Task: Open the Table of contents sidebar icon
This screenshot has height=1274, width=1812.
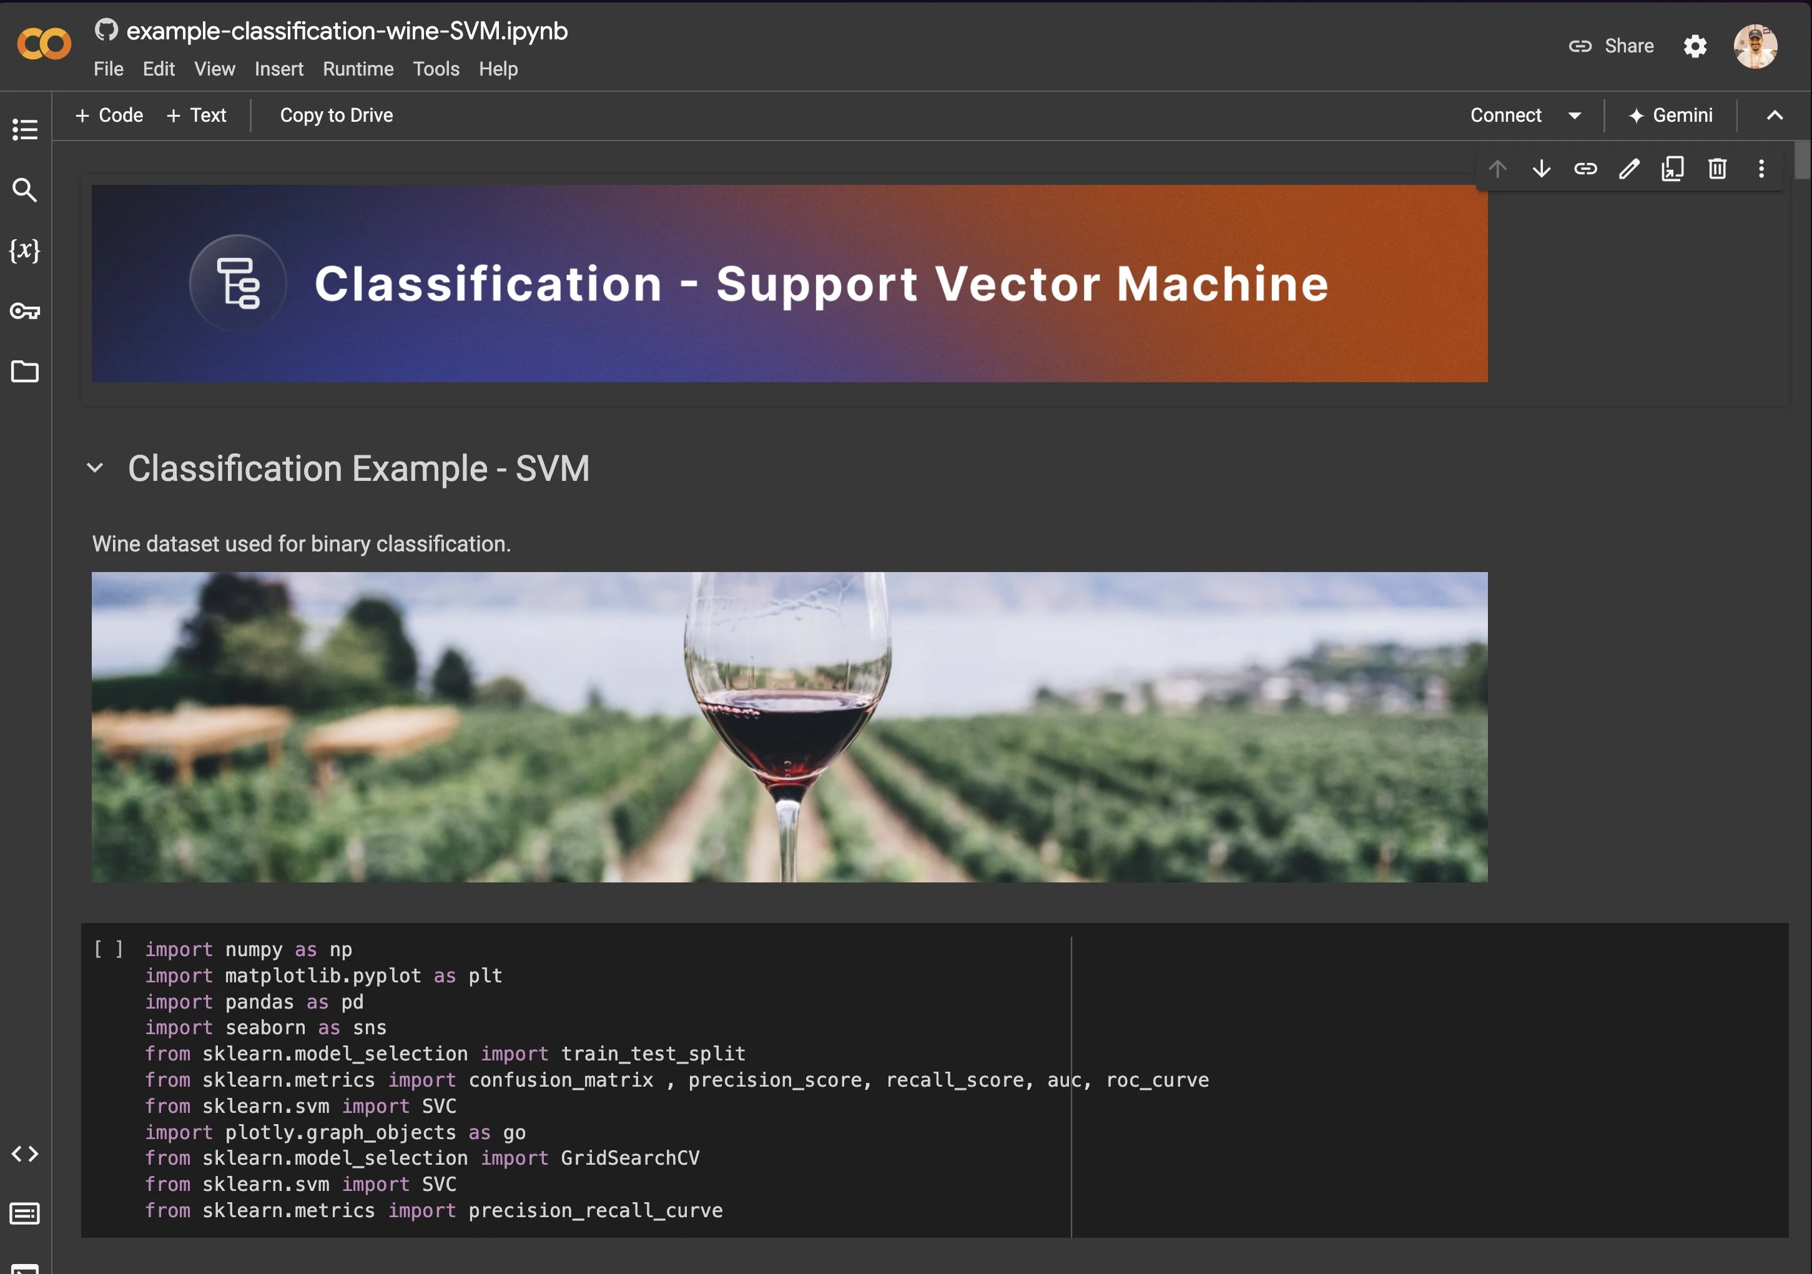Action: pyautogui.click(x=24, y=129)
